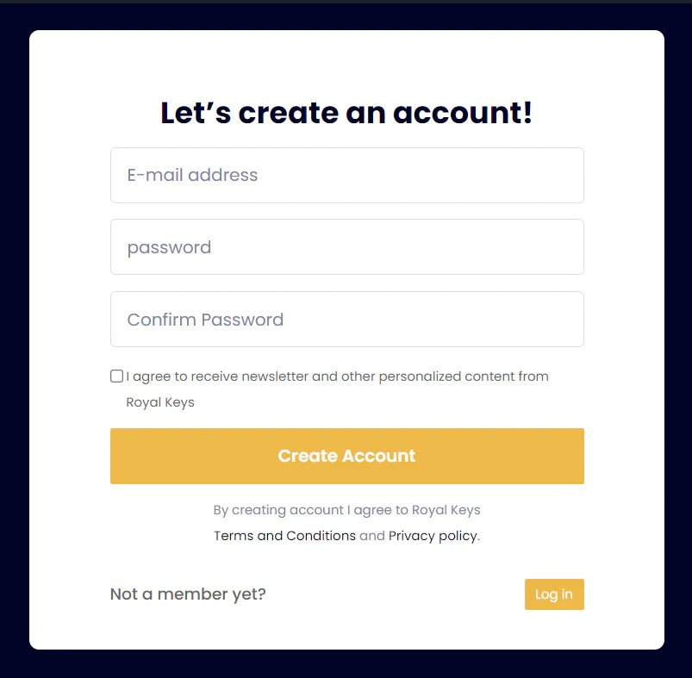Click the "Not a member yet?" text
Screen dimensions: 692x678
coord(188,594)
